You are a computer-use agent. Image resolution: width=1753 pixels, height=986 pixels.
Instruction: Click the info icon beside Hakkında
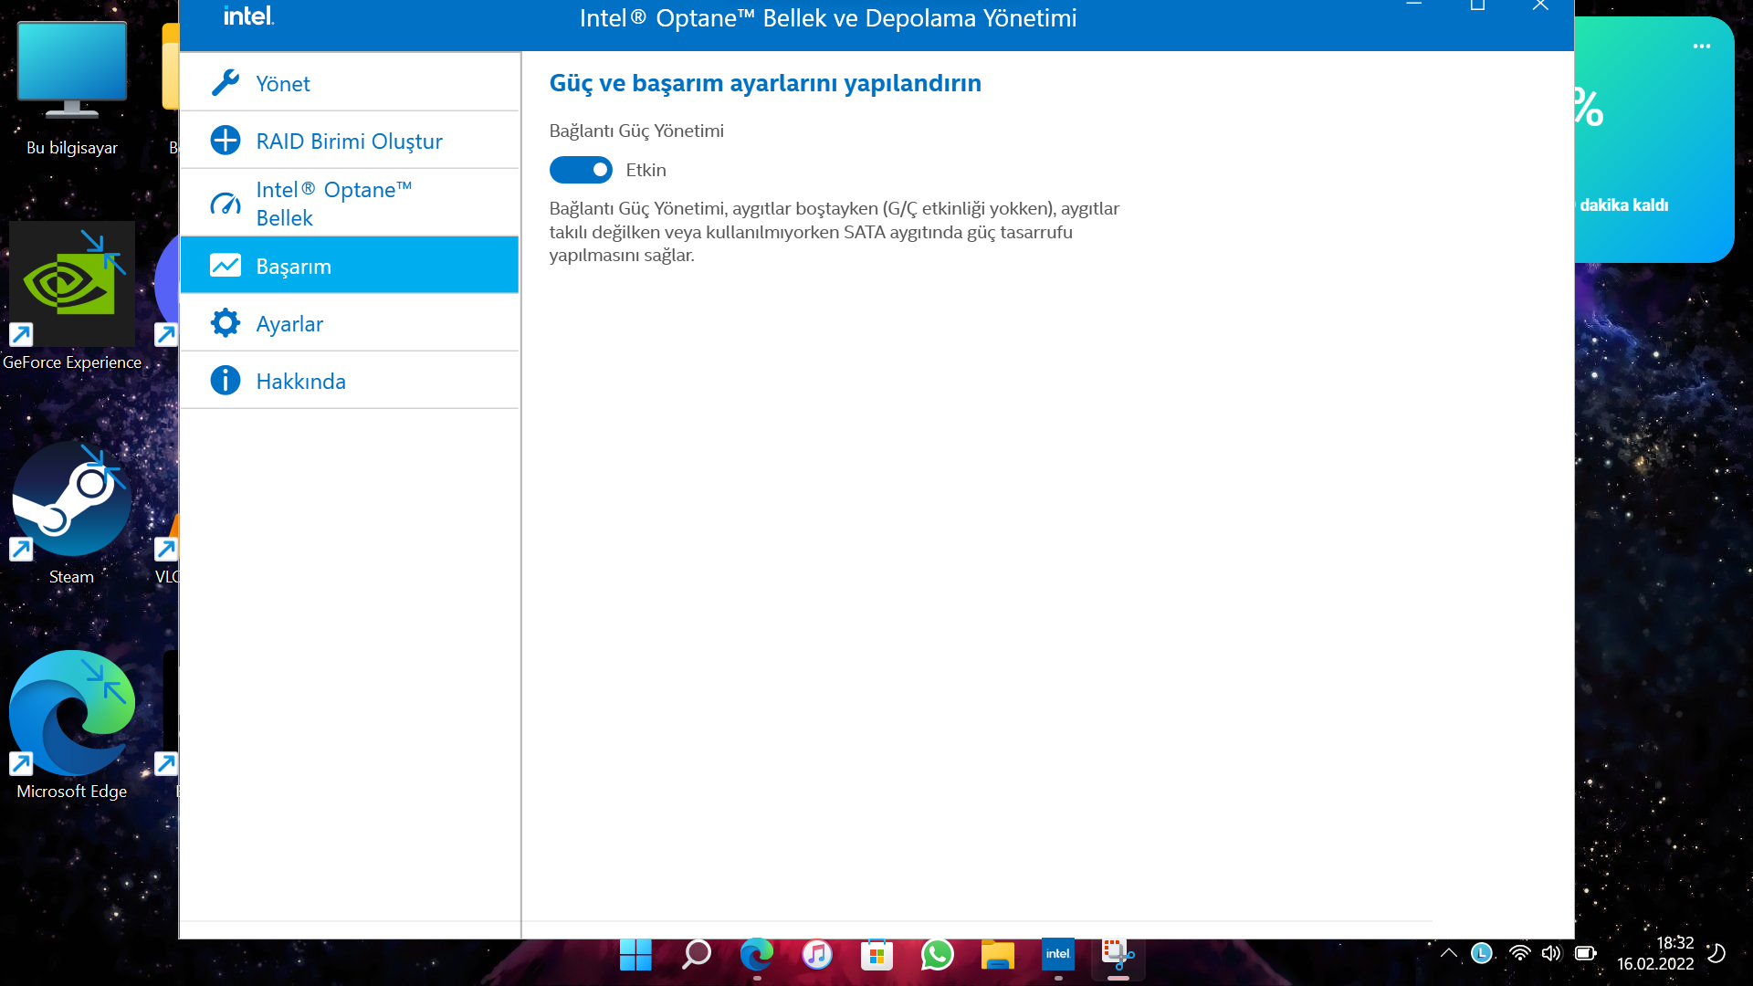[x=225, y=381]
